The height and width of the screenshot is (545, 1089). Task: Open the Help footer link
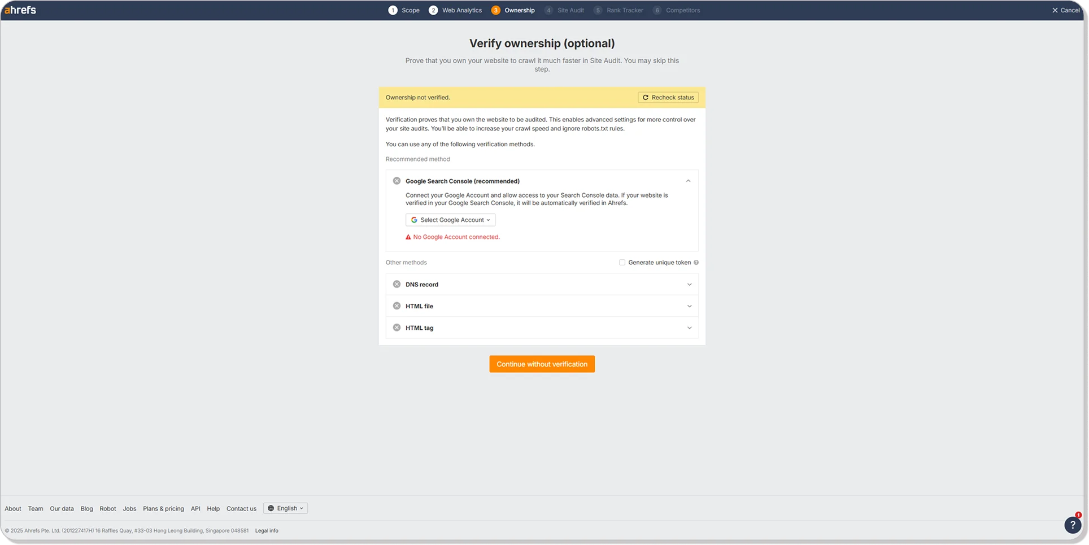[213, 509]
